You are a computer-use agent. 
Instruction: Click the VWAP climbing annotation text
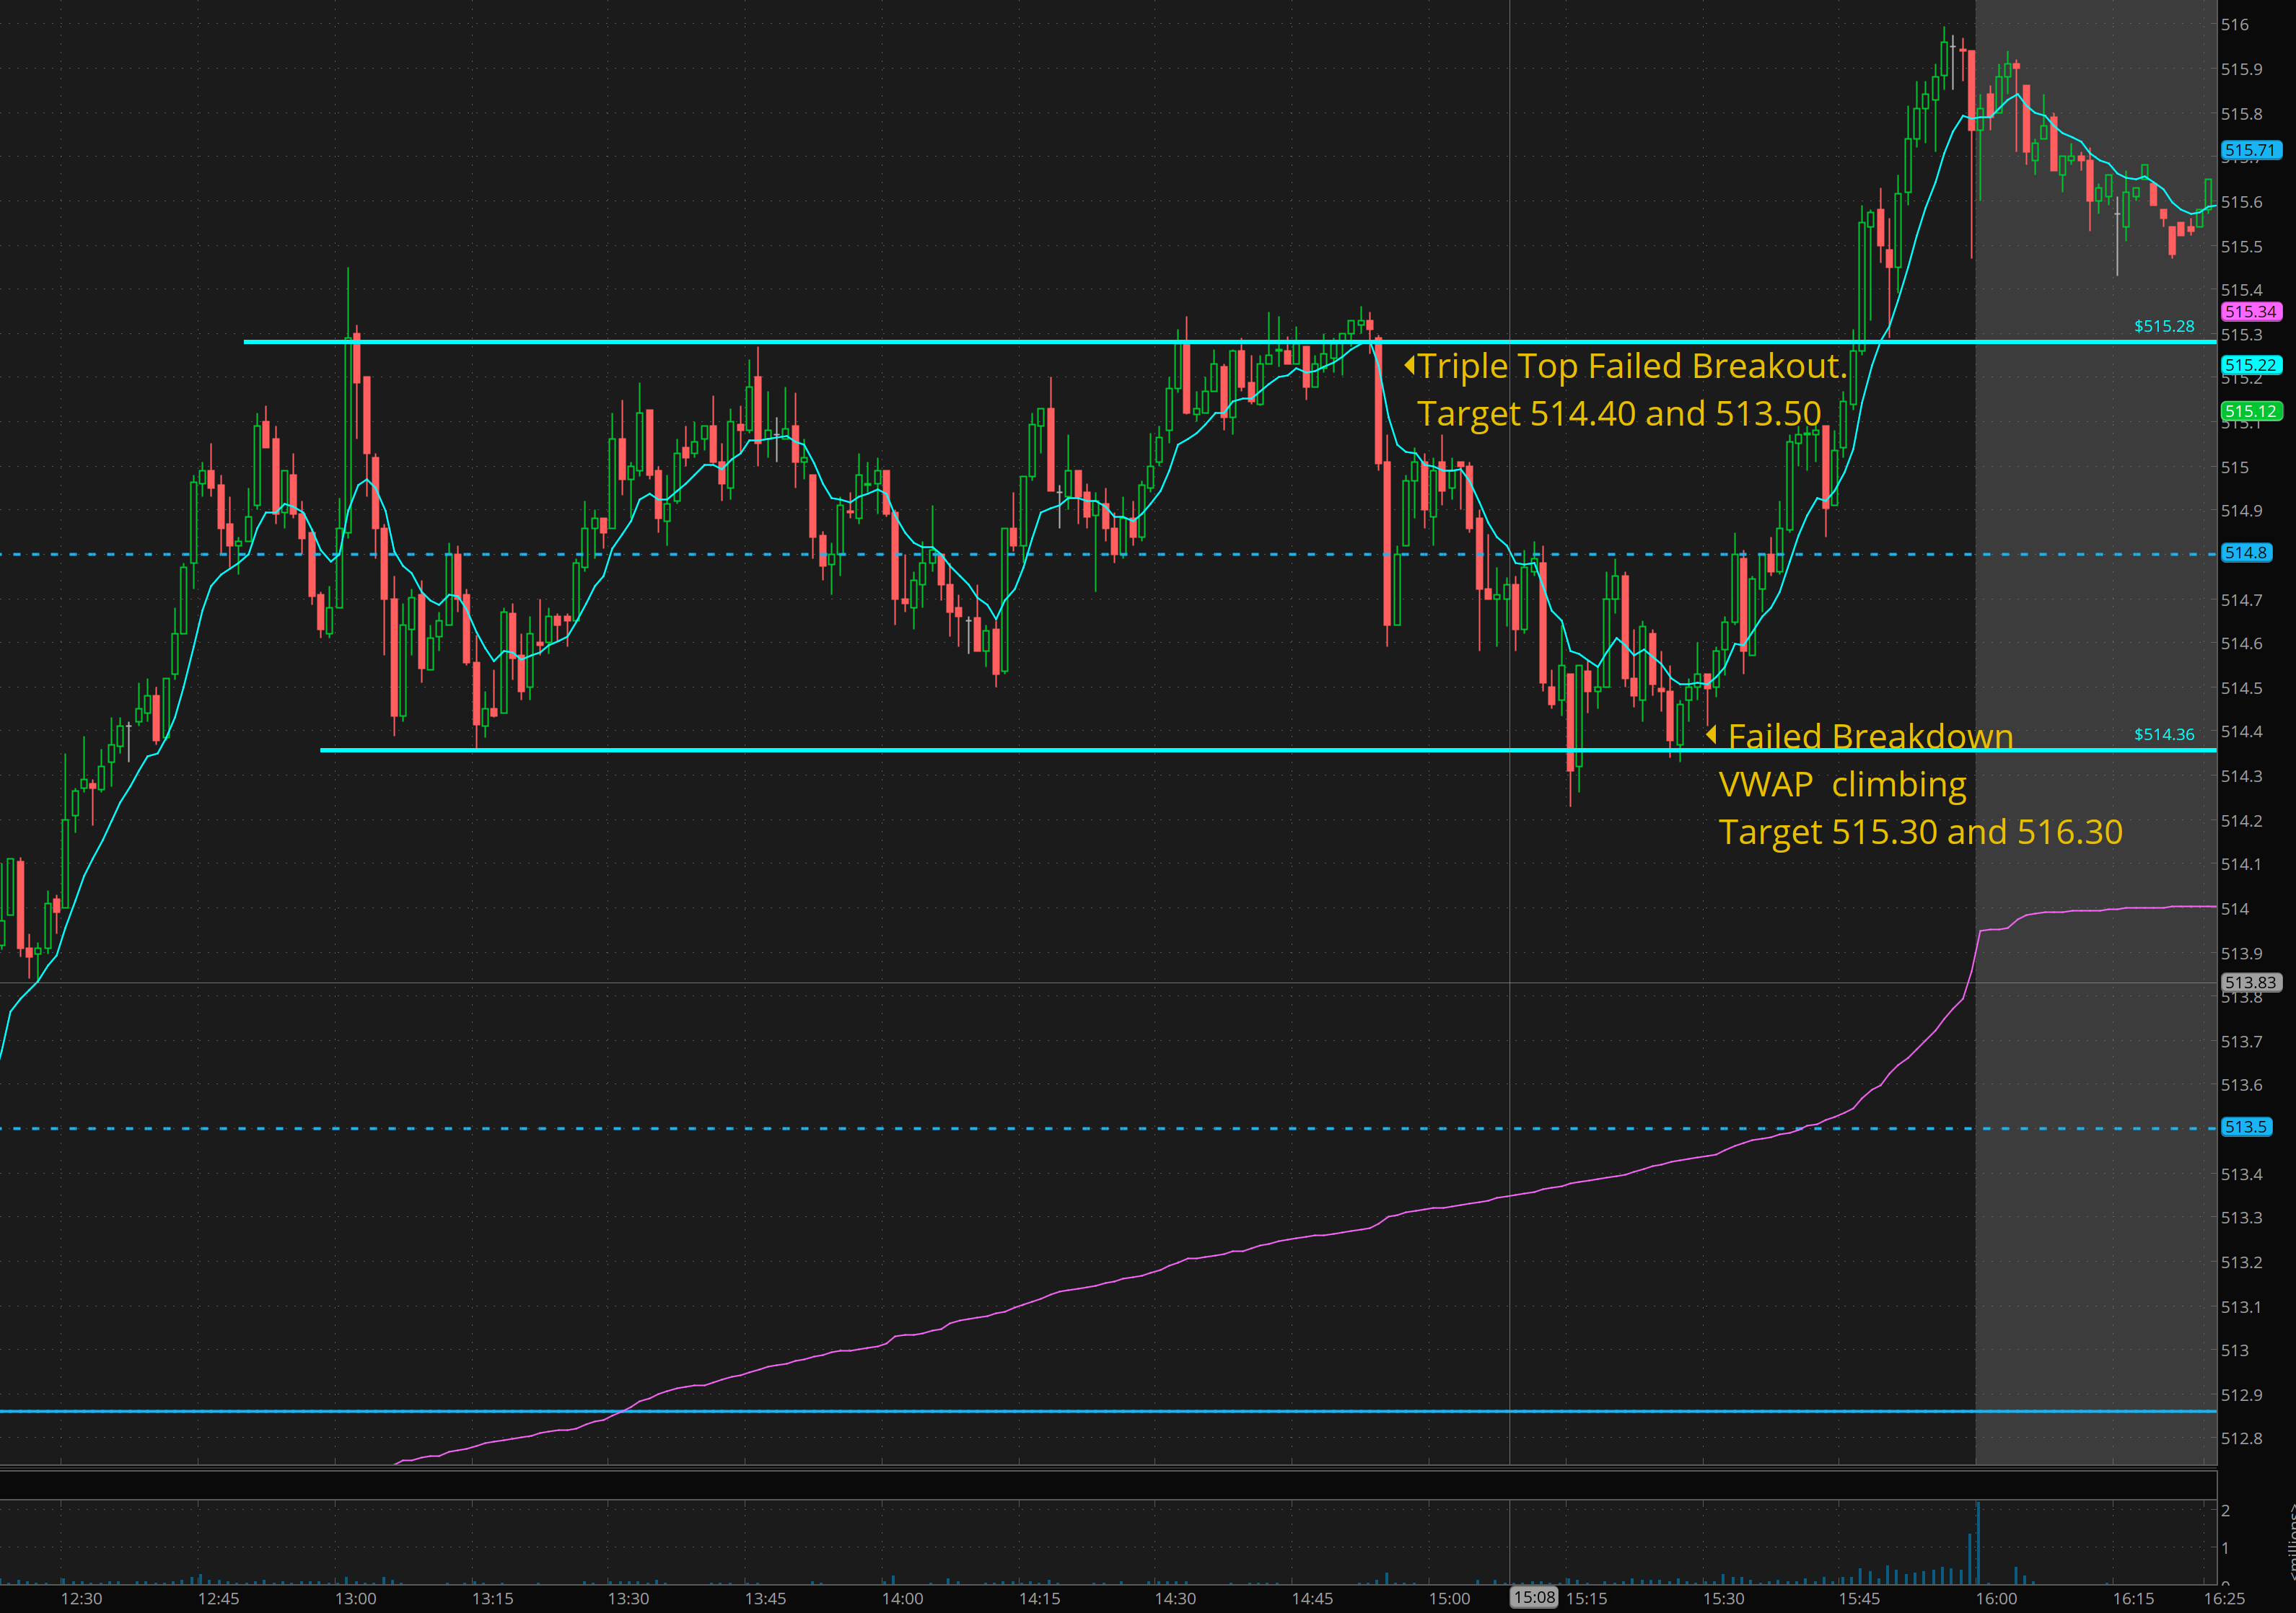click(1842, 784)
